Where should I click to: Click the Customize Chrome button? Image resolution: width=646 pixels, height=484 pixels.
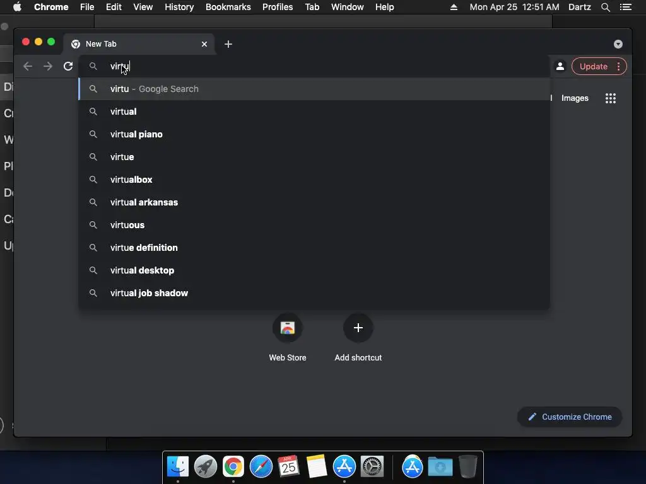(x=570, y=417)
